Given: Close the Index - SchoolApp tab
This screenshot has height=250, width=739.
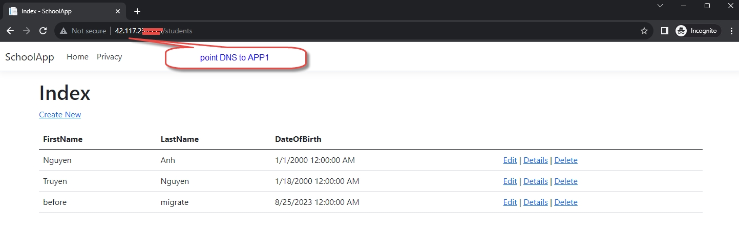Looking at the screenshot, I should [118, 11].
